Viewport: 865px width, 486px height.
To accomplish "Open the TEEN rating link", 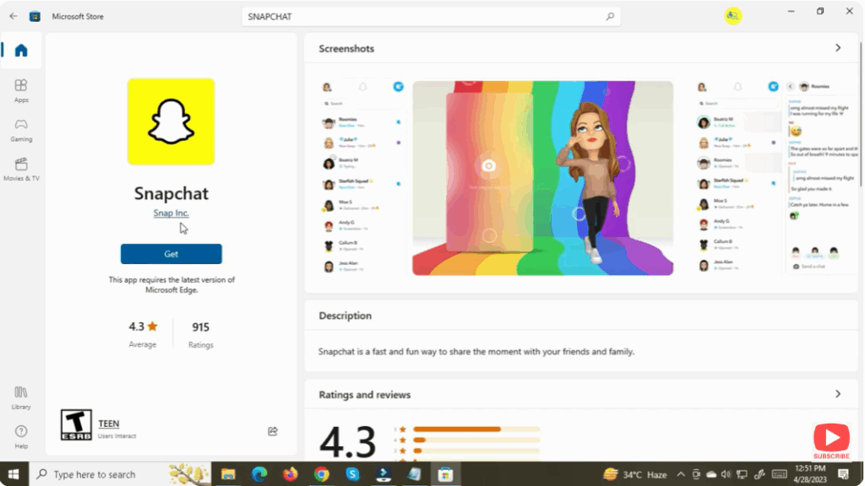I will click(109, 424).
